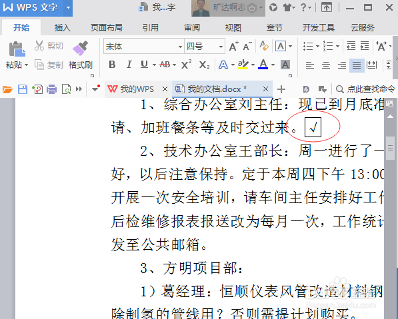Clear formatting with eraser icon
The image size is (398, 319).
(264, 46)
